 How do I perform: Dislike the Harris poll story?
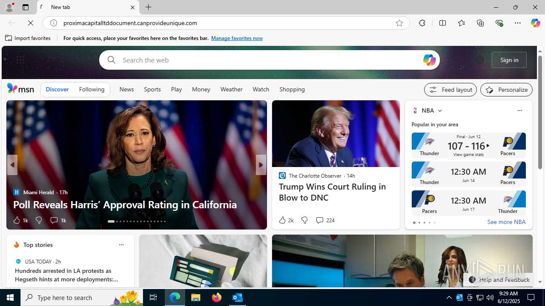(39, 220)
